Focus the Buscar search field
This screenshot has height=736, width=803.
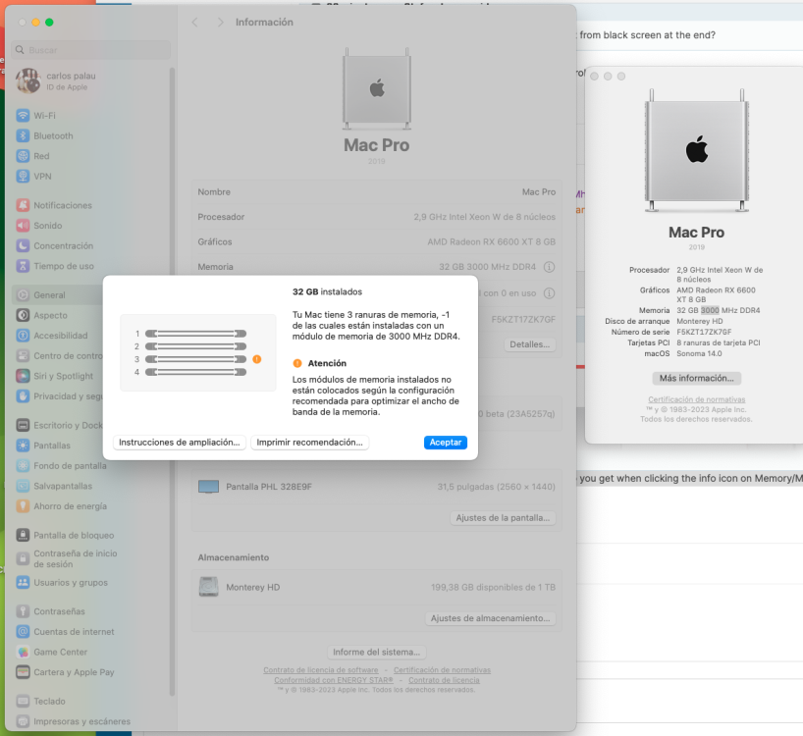coord(91,50)
